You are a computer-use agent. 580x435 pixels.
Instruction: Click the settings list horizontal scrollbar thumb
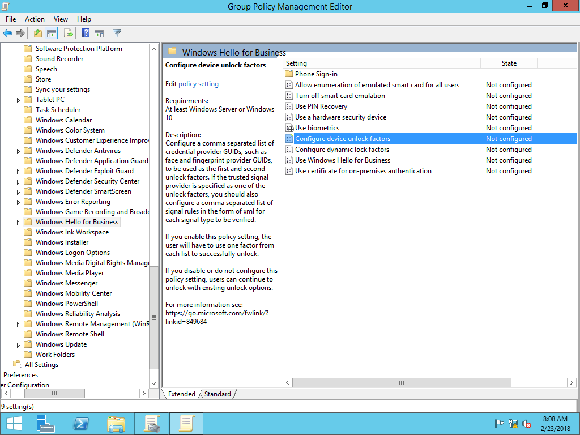pos(402,382)
